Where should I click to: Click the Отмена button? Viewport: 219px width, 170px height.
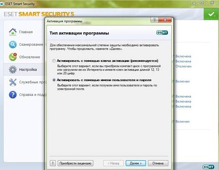[158, 163]
